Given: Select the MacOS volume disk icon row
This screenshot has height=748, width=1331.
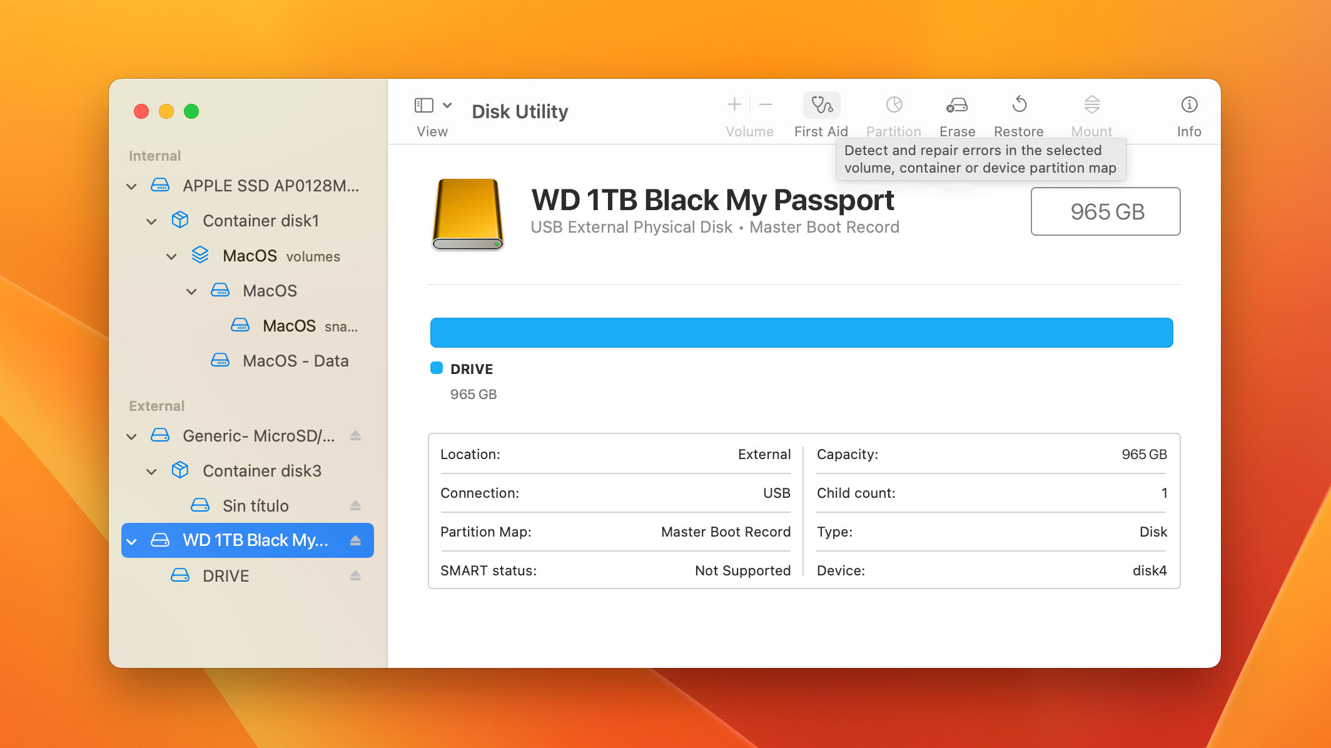Looking at the screenshot, I should coord(248,291).
